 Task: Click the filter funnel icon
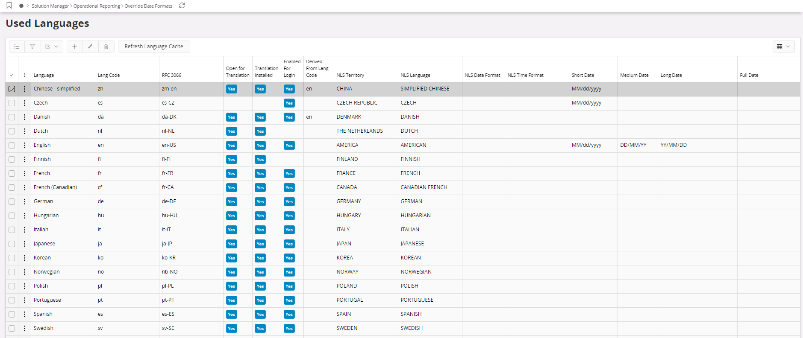point(32,47)
